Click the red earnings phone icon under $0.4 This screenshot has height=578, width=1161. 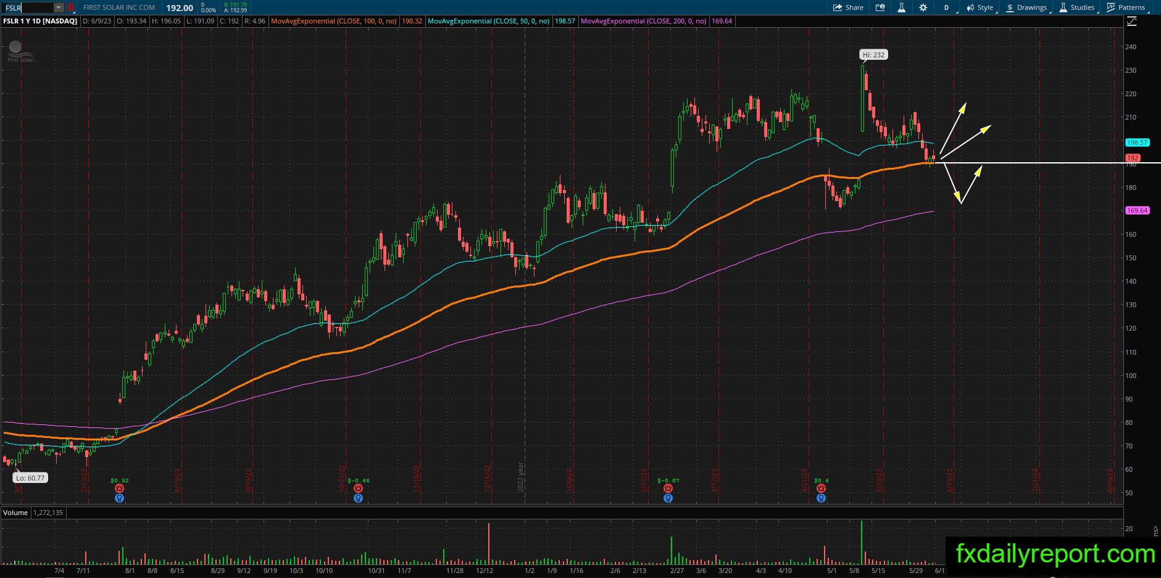click(x=821, y=489)
